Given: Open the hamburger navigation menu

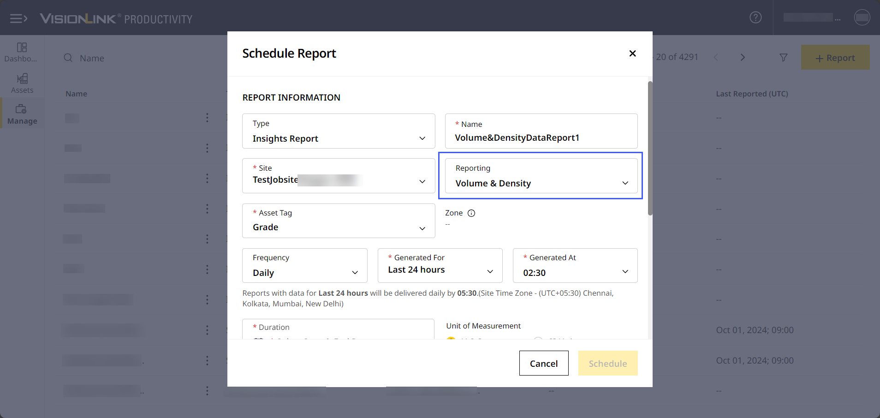Looking at the screenshot, I should pyautogui.click(x=18, y=18).
